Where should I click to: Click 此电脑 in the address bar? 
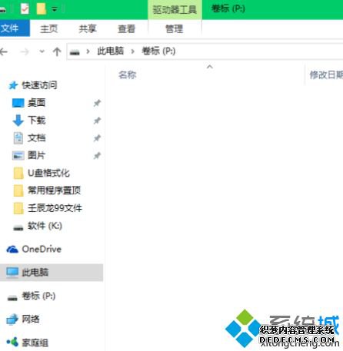click(x=111, y=51)
